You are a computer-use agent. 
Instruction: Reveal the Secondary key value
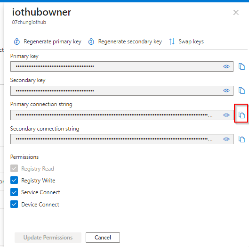tap(226, 91)
